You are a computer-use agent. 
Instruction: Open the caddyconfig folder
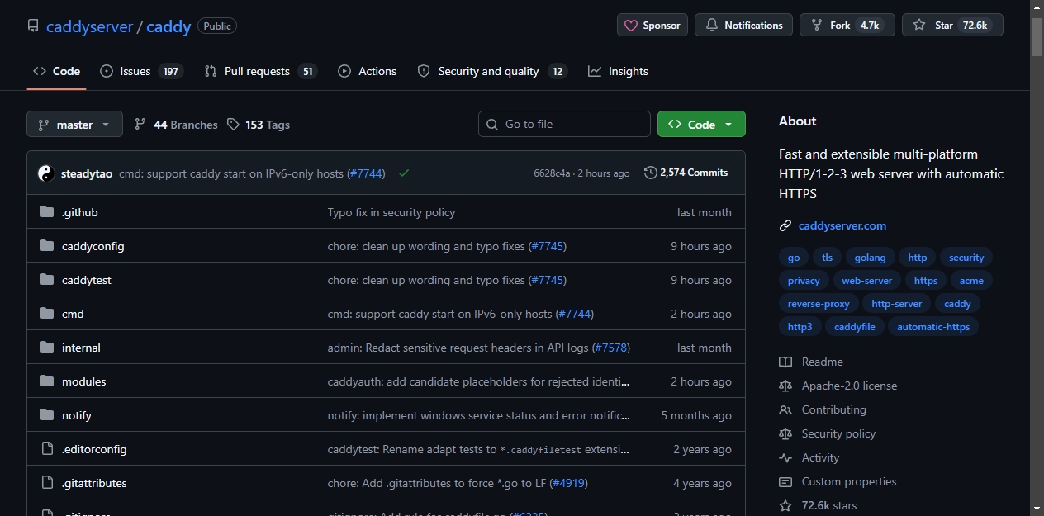coord(93,246)
